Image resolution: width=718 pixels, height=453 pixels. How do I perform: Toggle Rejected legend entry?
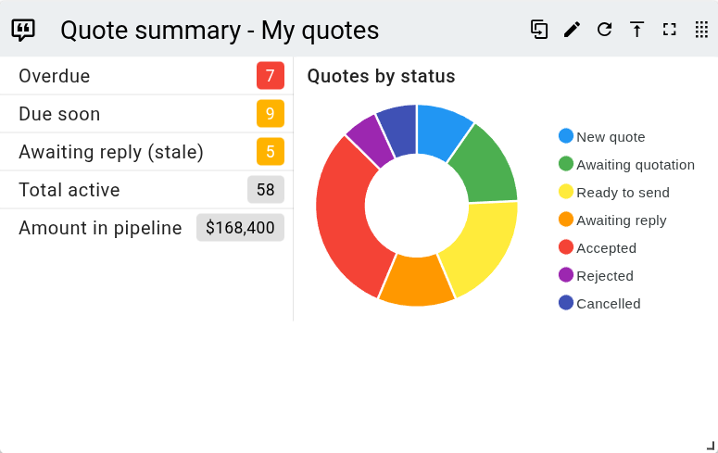click(x=597, y=276)
